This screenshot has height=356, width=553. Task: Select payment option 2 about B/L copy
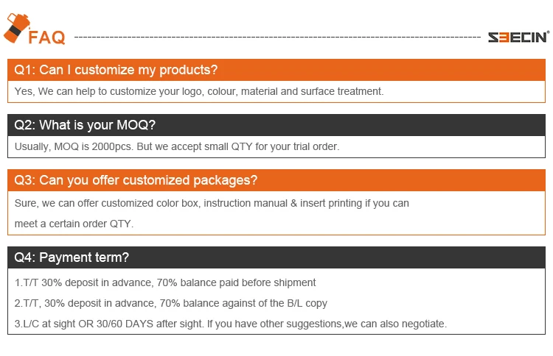tap(171, 303)
